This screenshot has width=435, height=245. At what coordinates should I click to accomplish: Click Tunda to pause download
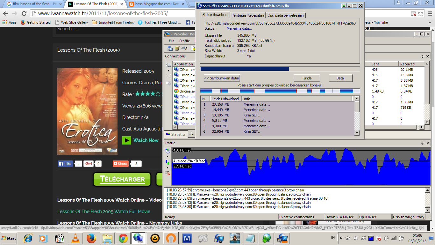click(x=307, y=78)
